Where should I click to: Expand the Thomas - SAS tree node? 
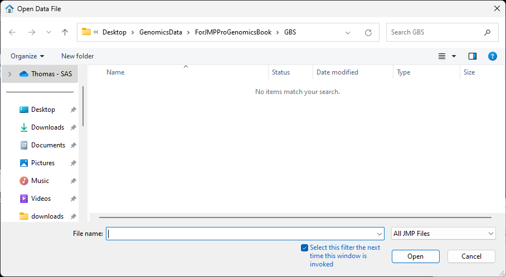pyautogui.click(x=9, y=74)
